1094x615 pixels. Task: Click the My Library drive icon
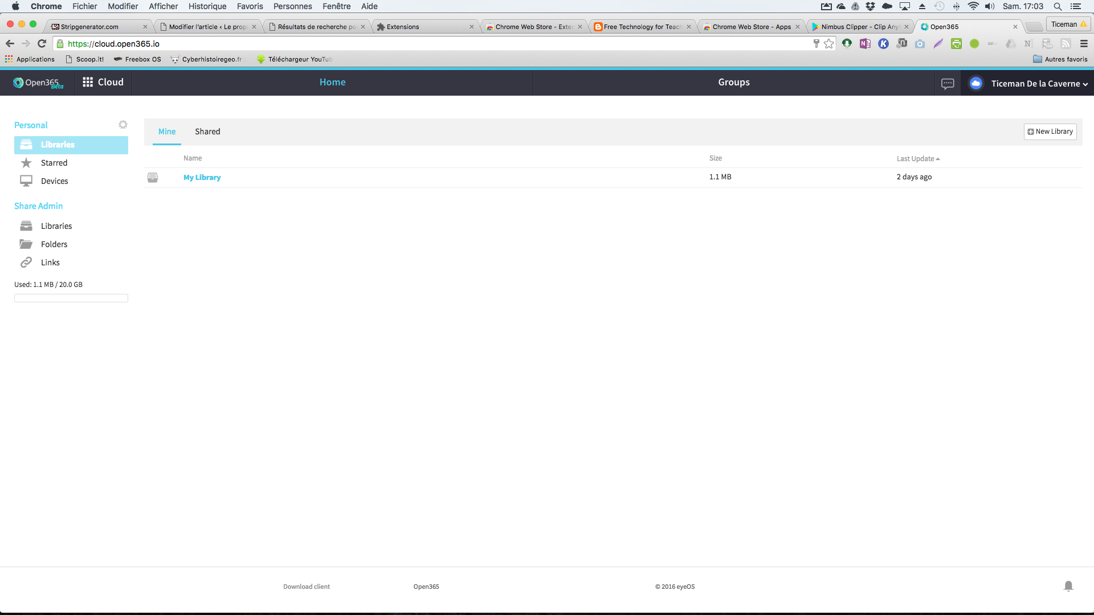153,178
